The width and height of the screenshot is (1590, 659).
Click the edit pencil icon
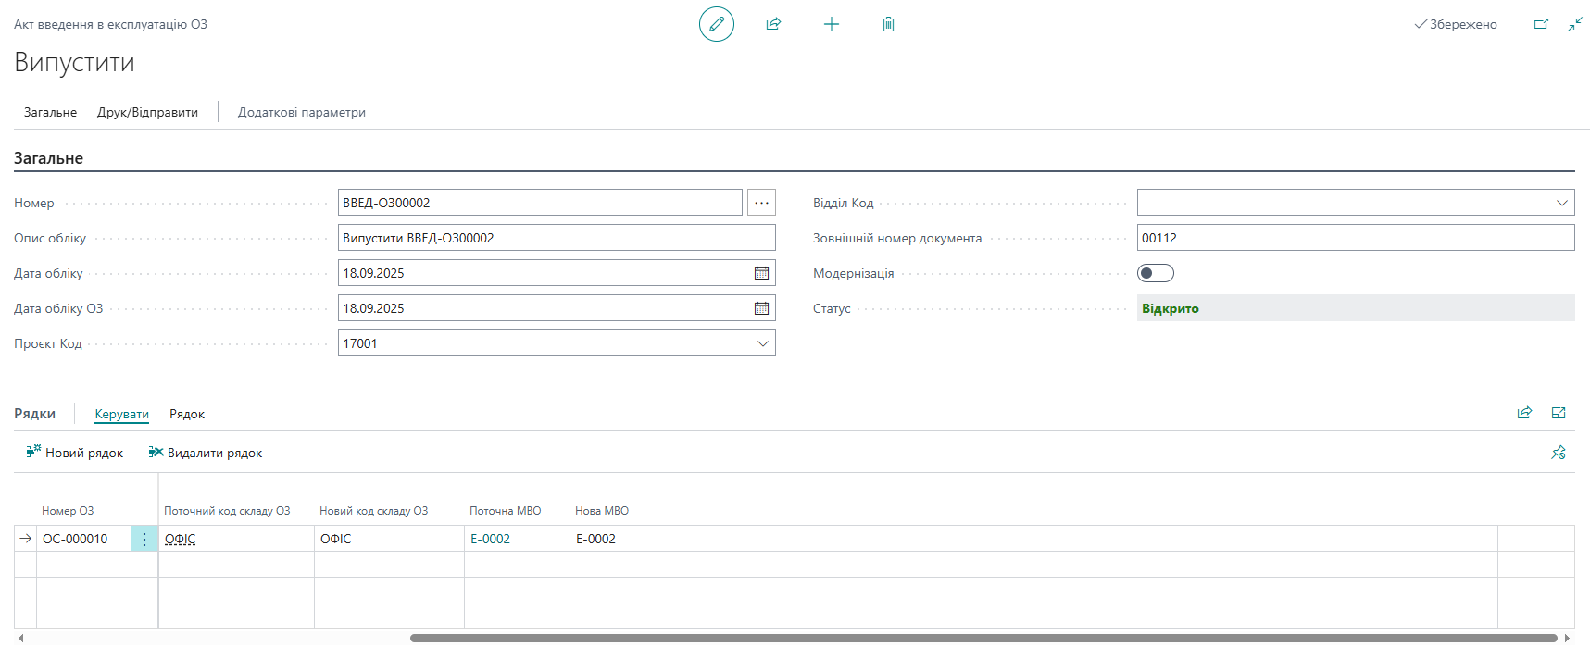pos(716,24)
